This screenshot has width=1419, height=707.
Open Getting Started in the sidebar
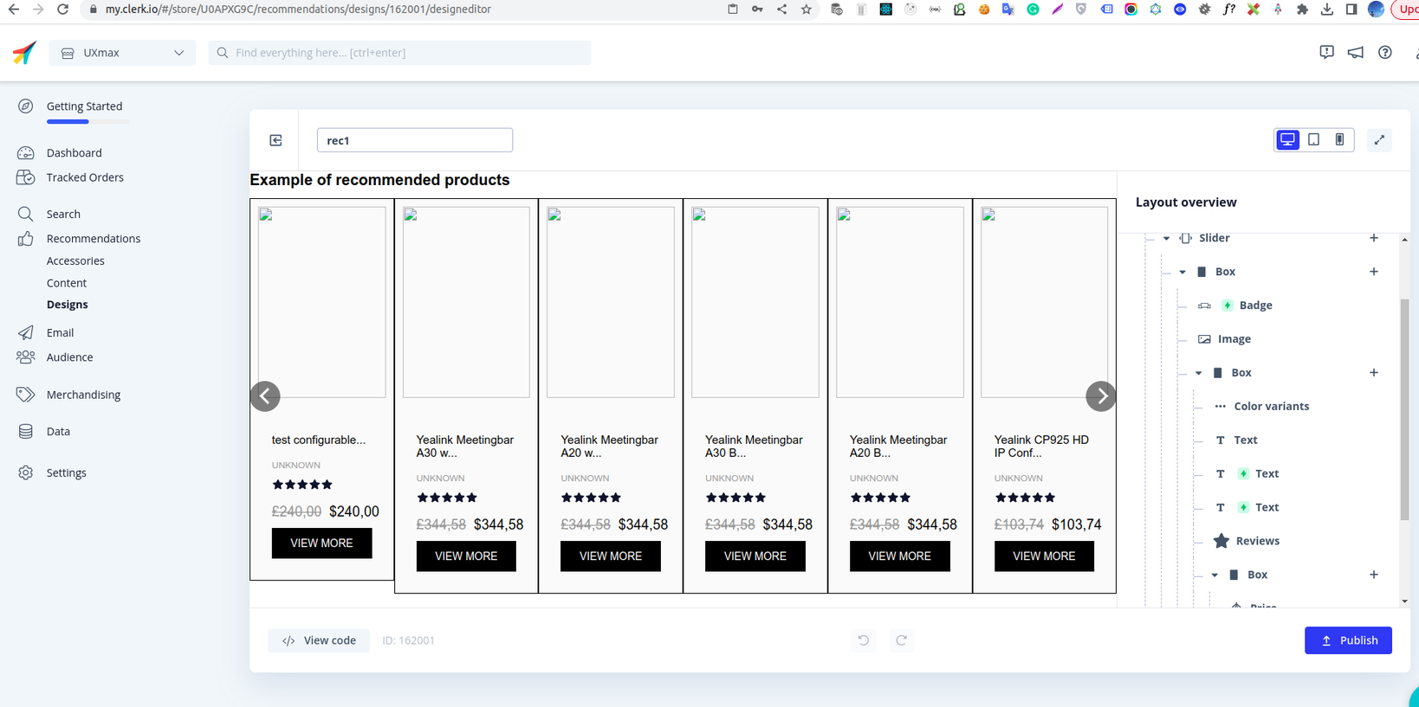[84, 106]
